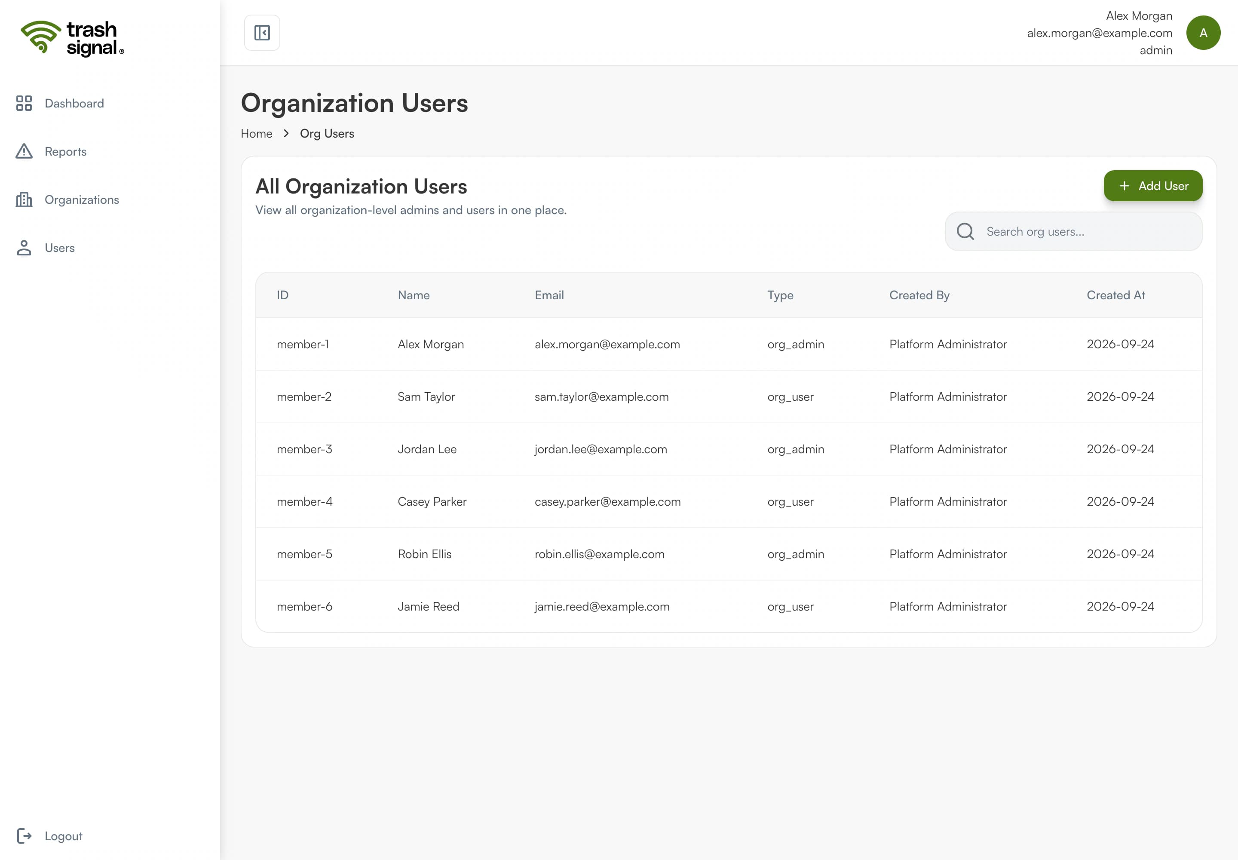Image resolution: width=1238 pixels, height=860 pixels.
Task: Click the Created At column header
Action: point(1116,295)
